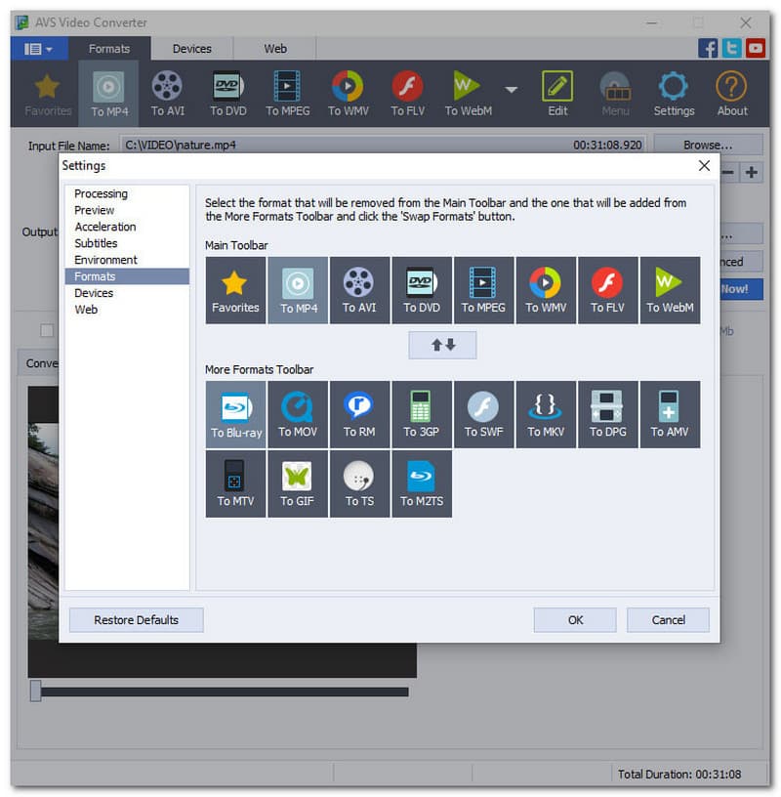Image resolution: width=781 pixels, height=797 pixels.
Task: Click Cancel in Settings dialog
Action: pyautogui.click(x=668, y=620)
